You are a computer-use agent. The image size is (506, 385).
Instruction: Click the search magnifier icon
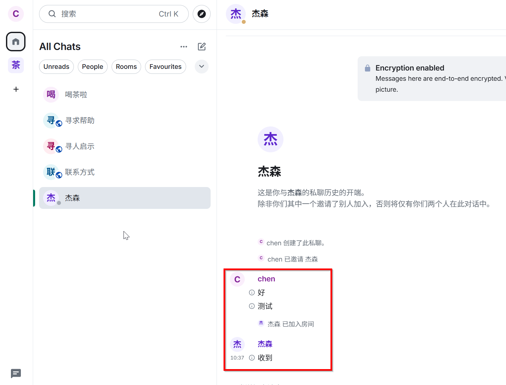click(52, 14)
